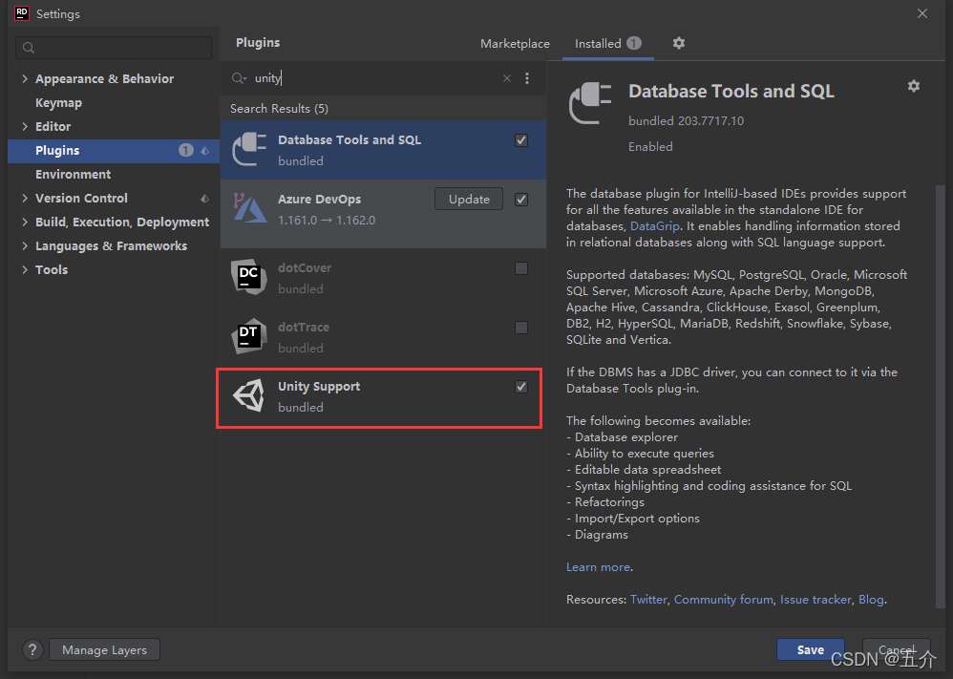
Task: Open Keymap settings page
Action: tap(58, 103)
